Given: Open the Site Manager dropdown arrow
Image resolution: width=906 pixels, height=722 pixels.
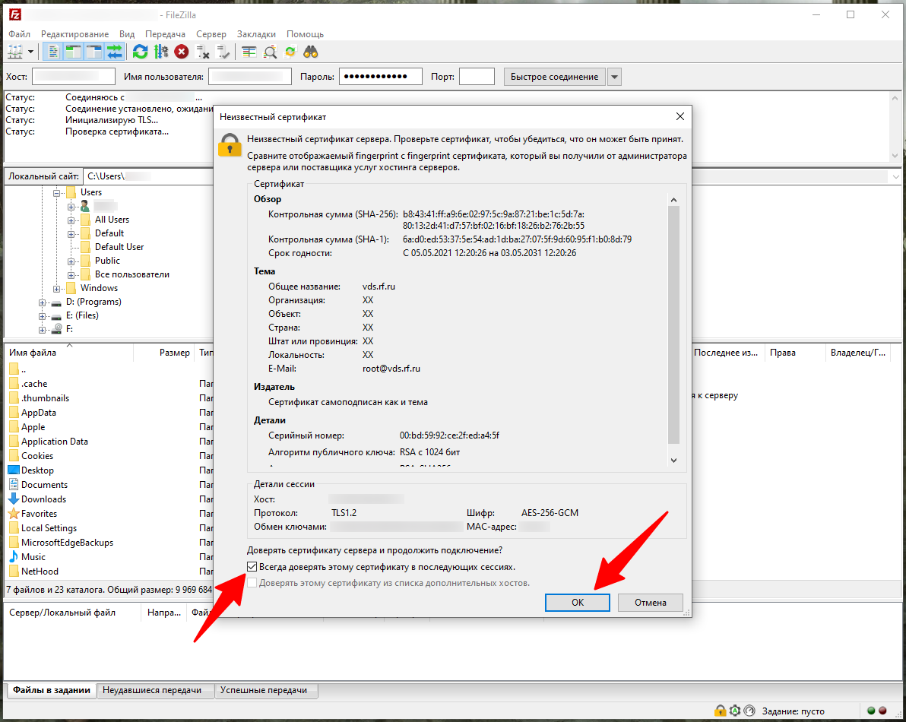Looking at the screenshot, I should 31,52.
